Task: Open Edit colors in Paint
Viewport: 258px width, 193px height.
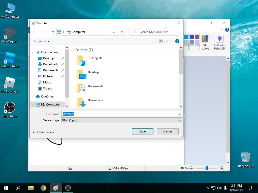Action: tap(205, 42)
